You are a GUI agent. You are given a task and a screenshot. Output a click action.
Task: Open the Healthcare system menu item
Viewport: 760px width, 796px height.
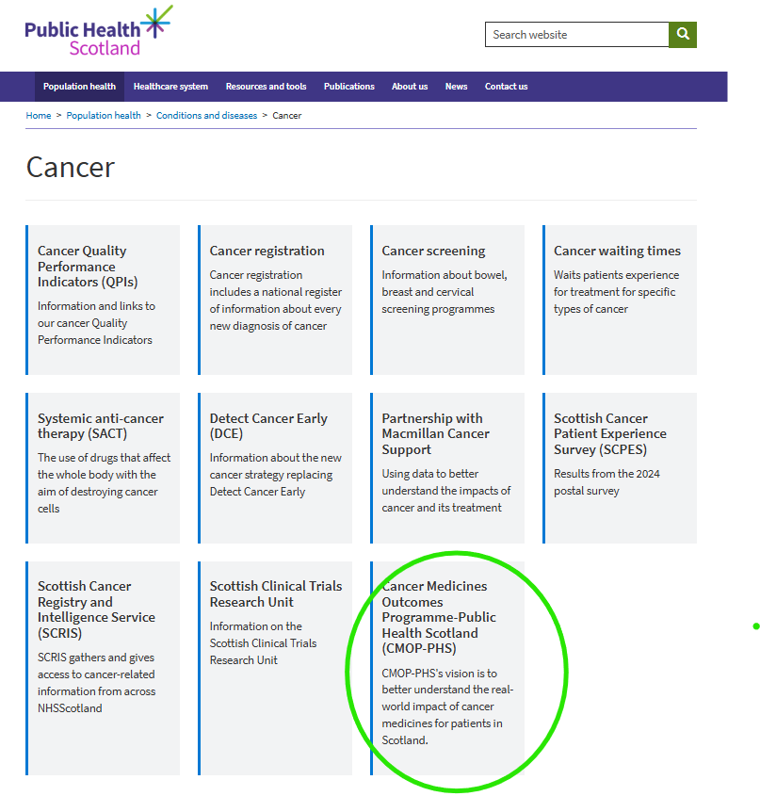170,87
